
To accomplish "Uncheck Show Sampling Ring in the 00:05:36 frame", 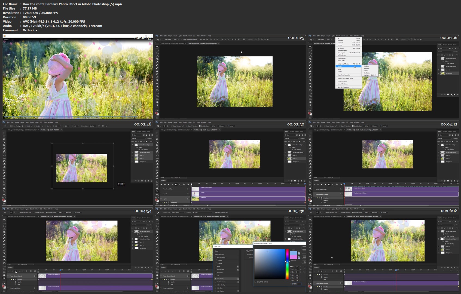I will click(x=216, y=213).
